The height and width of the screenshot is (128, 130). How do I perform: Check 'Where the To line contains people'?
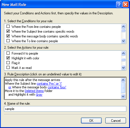click(8, 41)
